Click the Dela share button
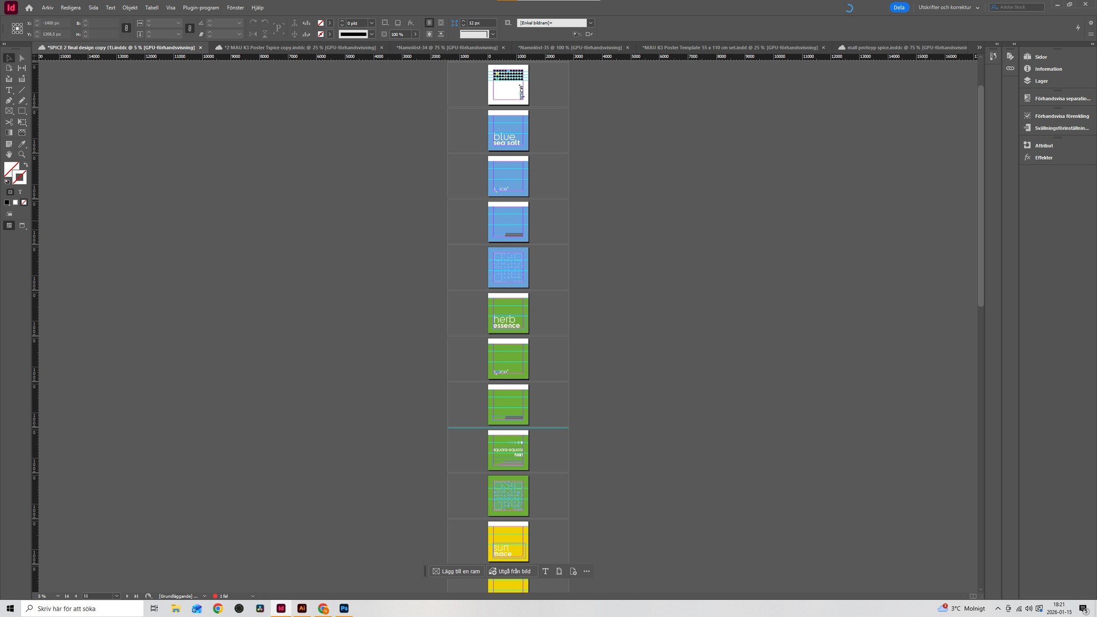This screenshot has height=617, width=1097. 899,7
